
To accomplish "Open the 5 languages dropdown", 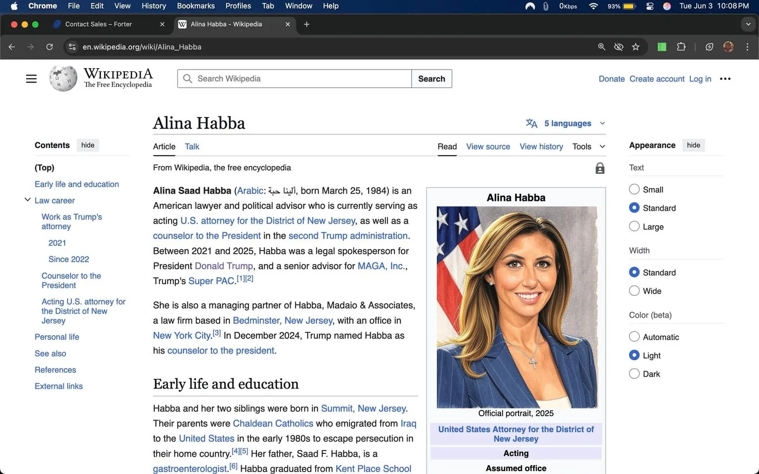I will click(567, 123).
